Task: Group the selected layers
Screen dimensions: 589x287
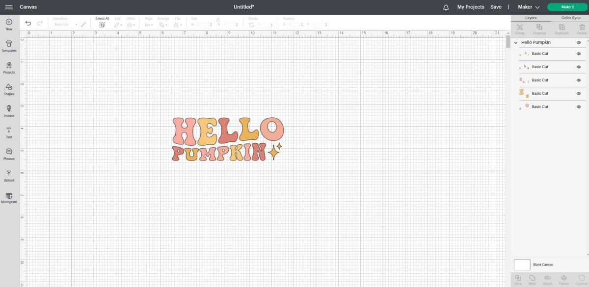Action: click(520, 29)
